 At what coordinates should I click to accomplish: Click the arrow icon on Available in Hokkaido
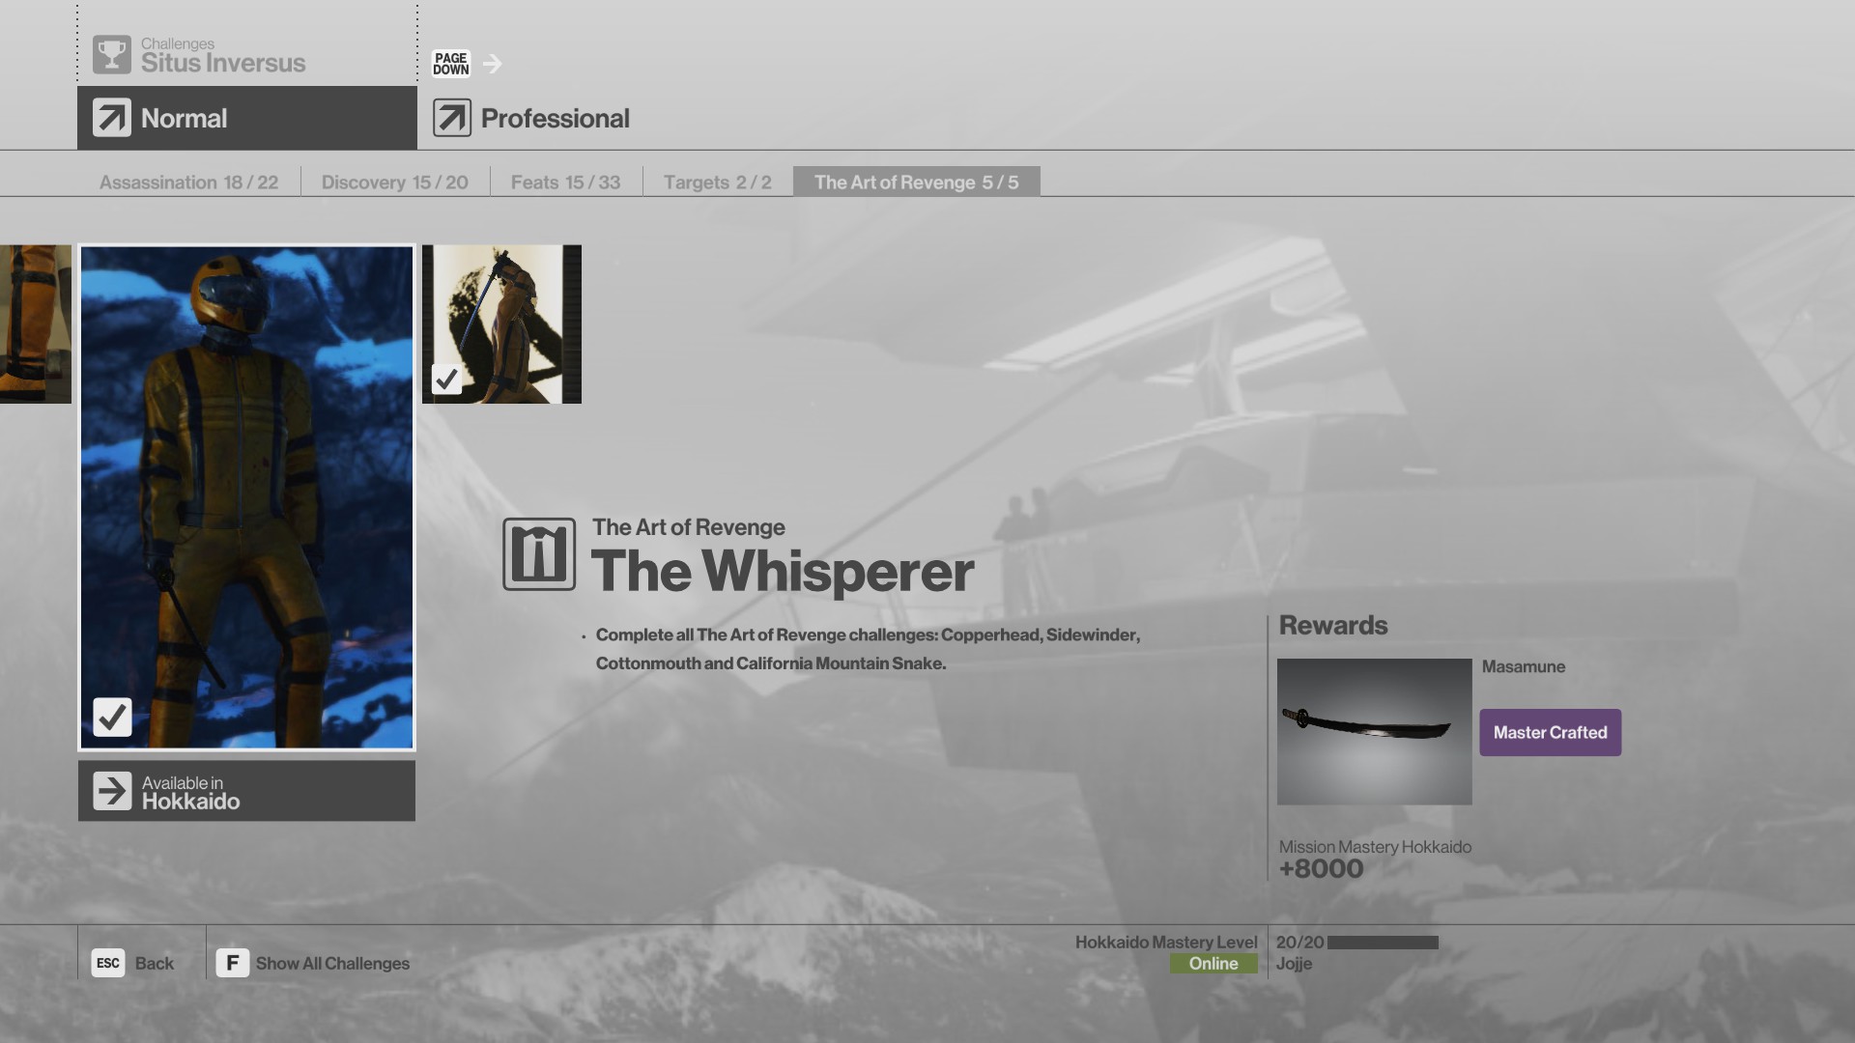(112, 791)
